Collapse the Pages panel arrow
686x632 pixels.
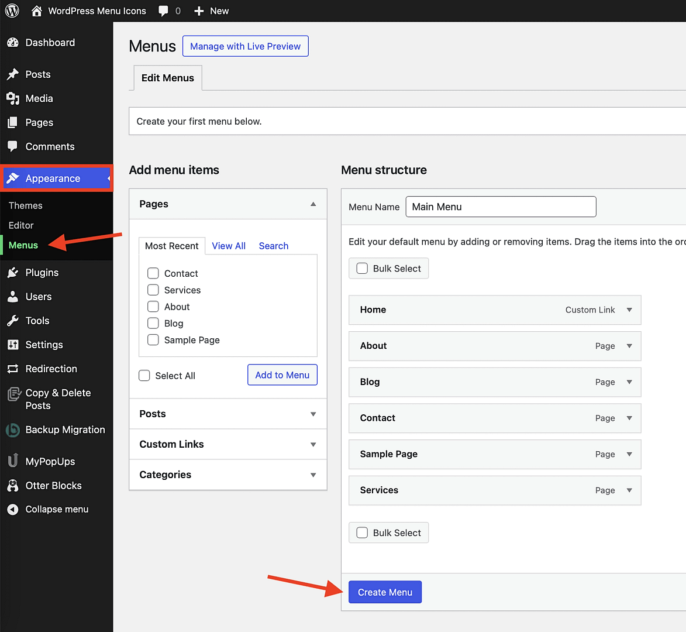pyautogui.click(x=313, y=204)
